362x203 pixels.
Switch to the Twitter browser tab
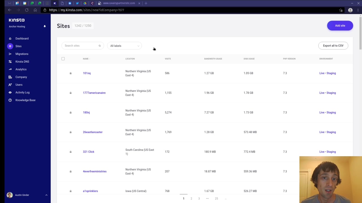click(77, 3)
